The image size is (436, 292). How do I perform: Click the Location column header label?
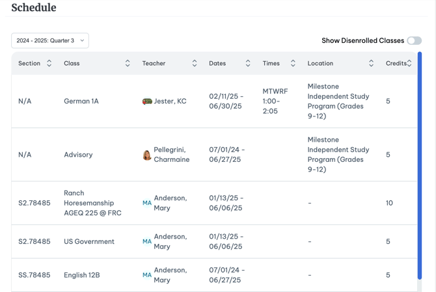(x=320, y=63)
